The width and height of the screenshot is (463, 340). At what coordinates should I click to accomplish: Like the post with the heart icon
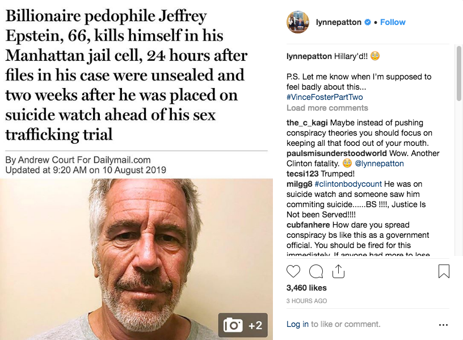click(293, 271)
